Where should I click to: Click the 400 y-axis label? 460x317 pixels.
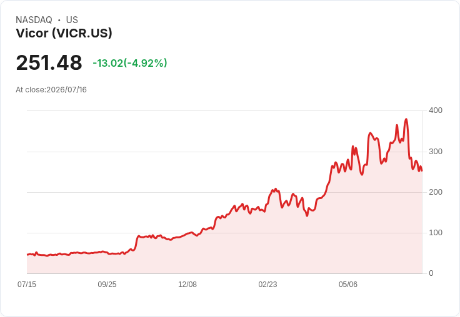click(436, 110)
